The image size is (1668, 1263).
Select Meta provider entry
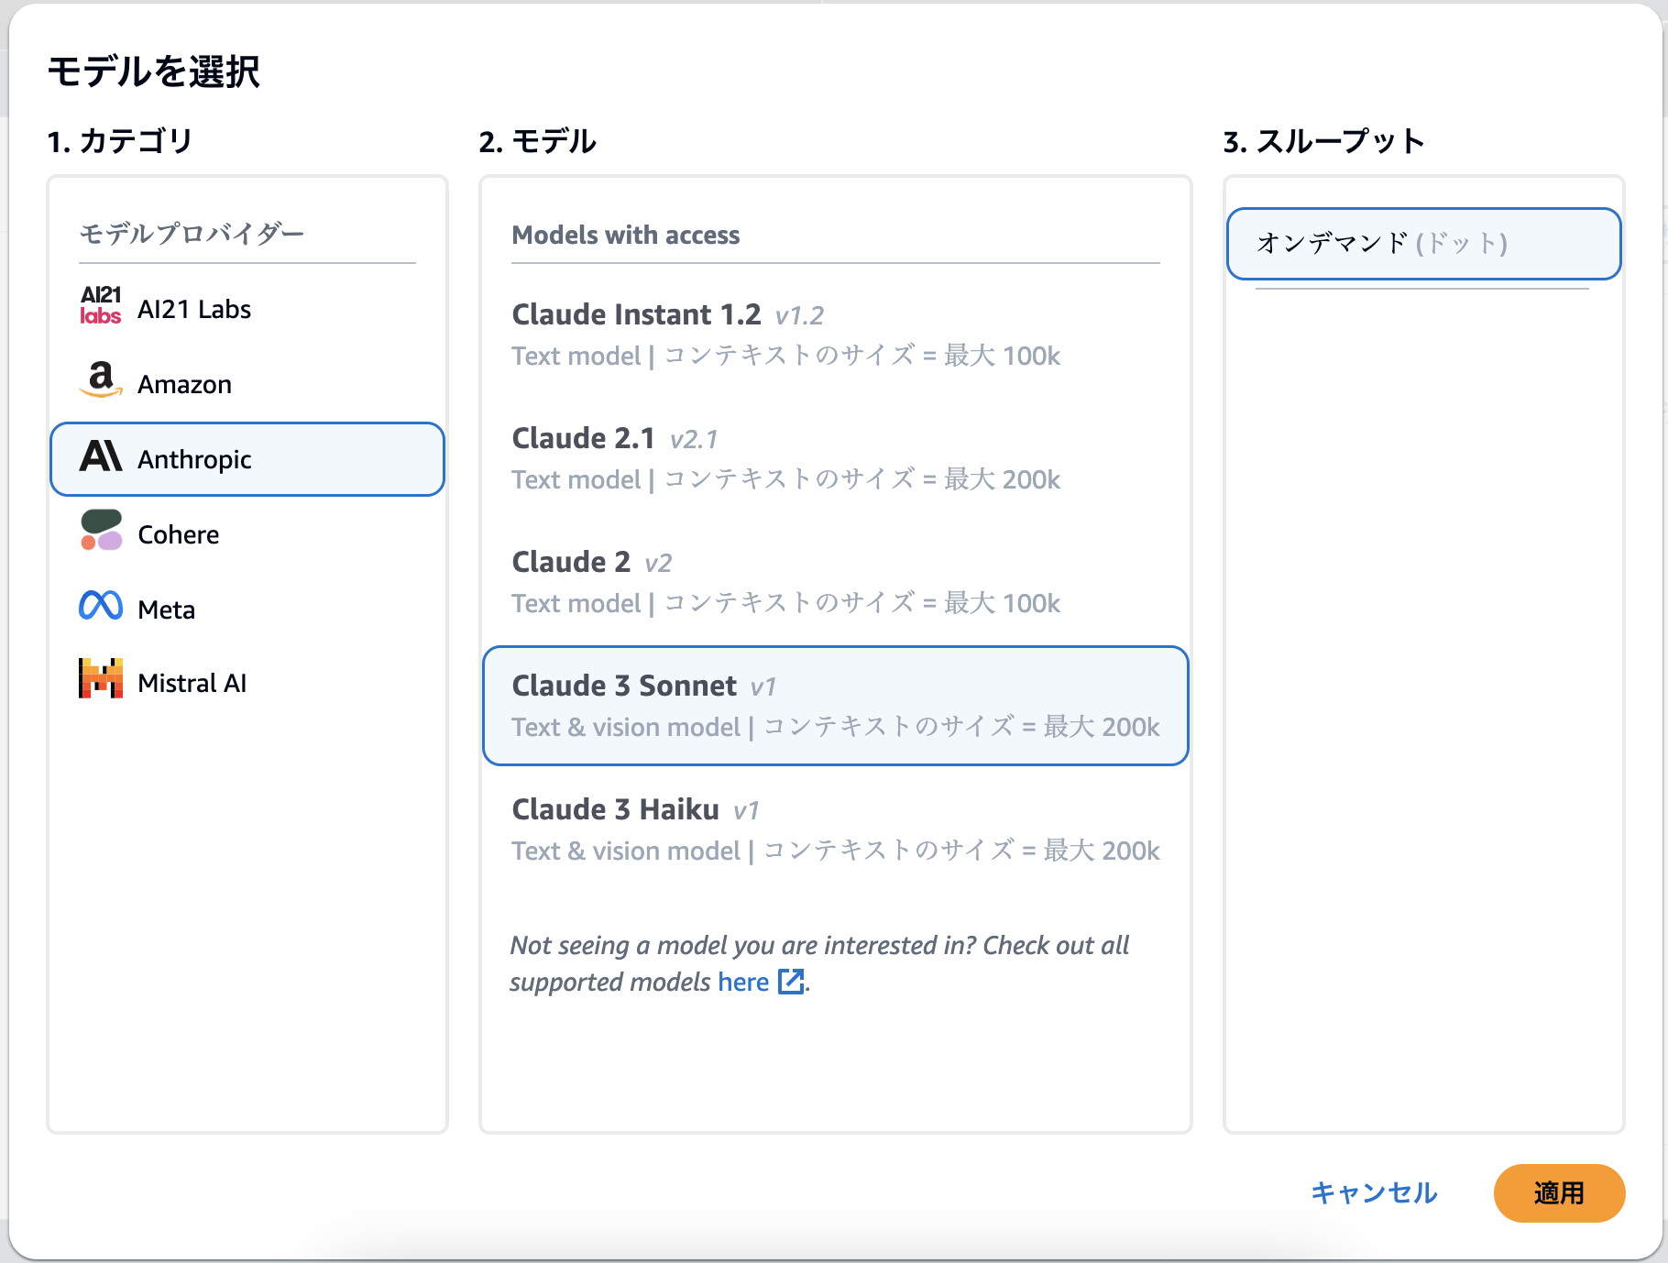[247, 610]
